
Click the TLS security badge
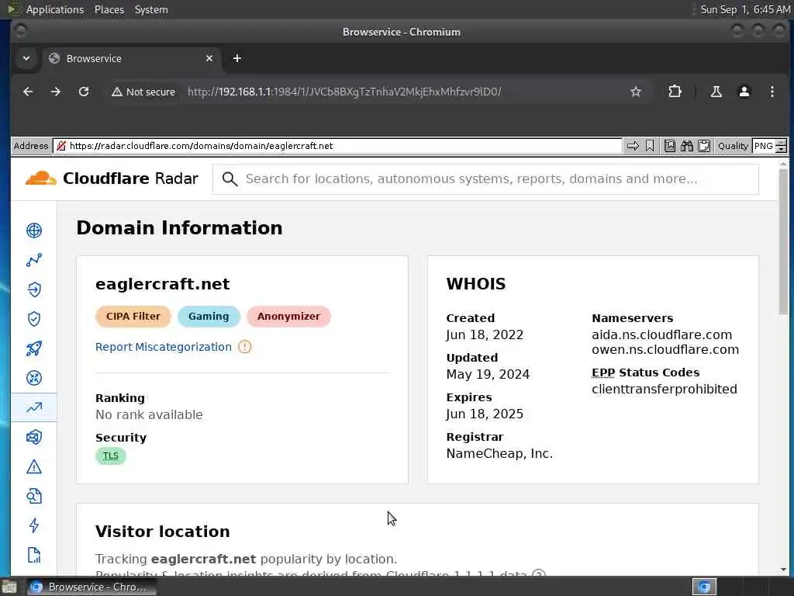tap(110, 456)
